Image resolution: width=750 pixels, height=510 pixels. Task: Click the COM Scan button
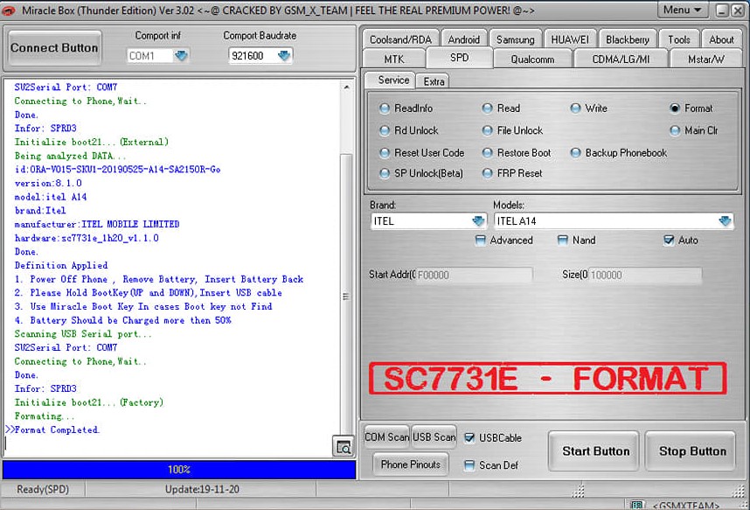(386, 437)
